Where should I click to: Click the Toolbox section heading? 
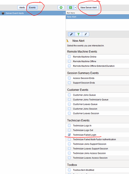coord(72,165)
